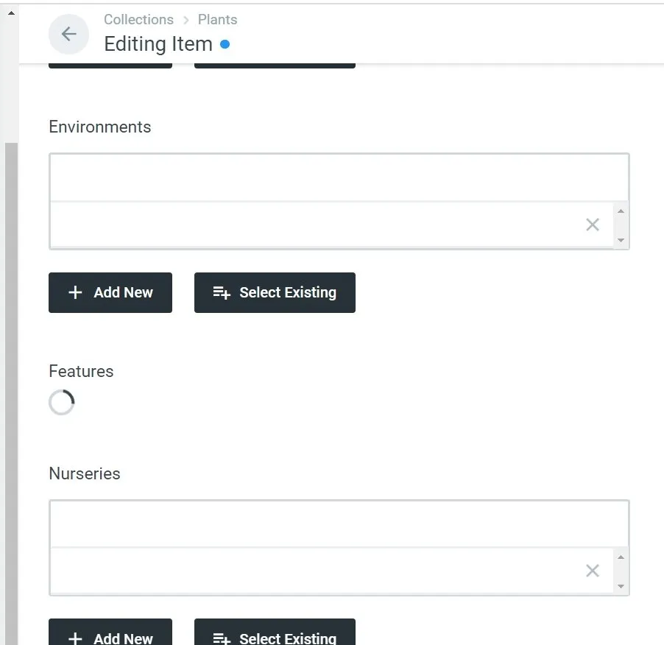Remove the Nurseries entry with X icon
This screenshot has width=664, height=645.
[592, 571]
